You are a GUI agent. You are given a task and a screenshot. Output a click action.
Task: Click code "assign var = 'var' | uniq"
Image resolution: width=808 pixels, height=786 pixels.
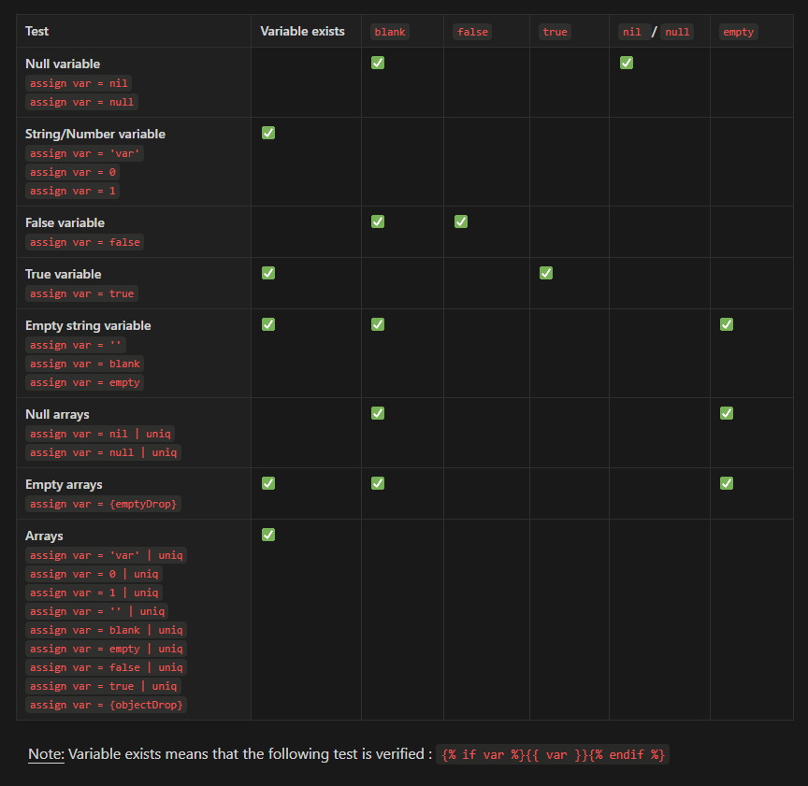point(107,555)
